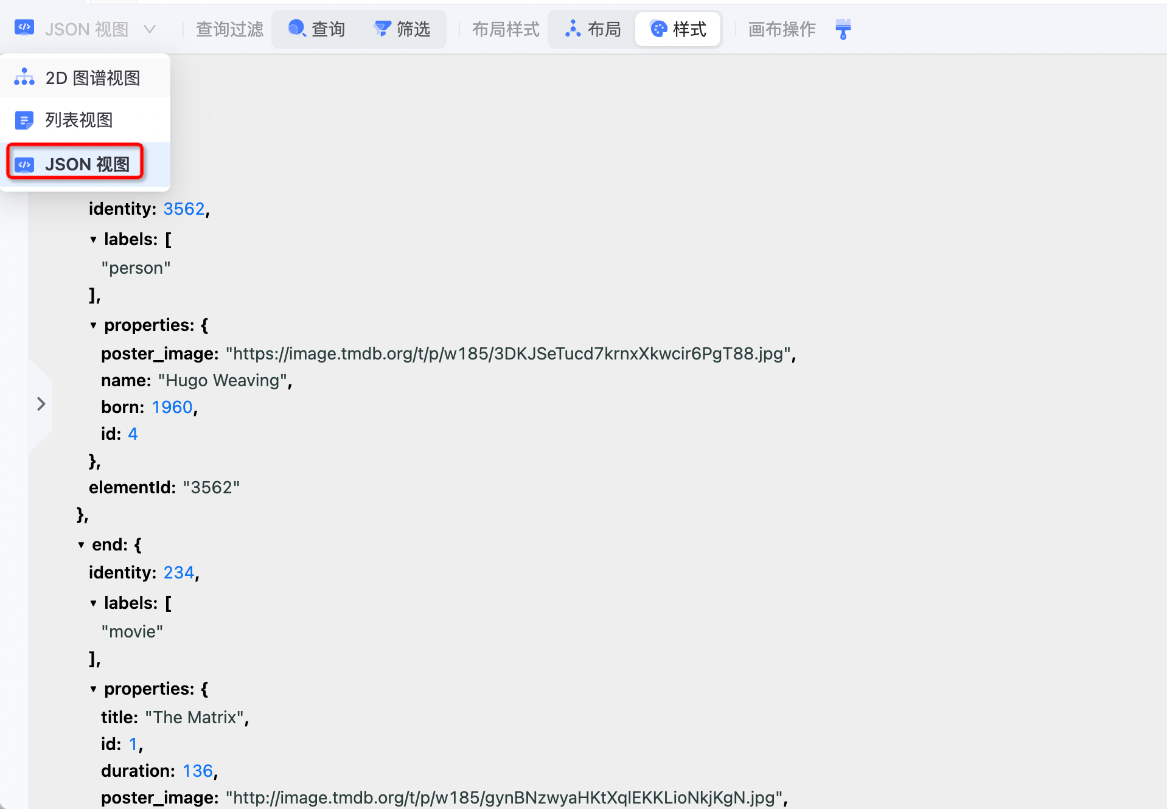Click the chevron beside JSON 视图

point(150,29)
